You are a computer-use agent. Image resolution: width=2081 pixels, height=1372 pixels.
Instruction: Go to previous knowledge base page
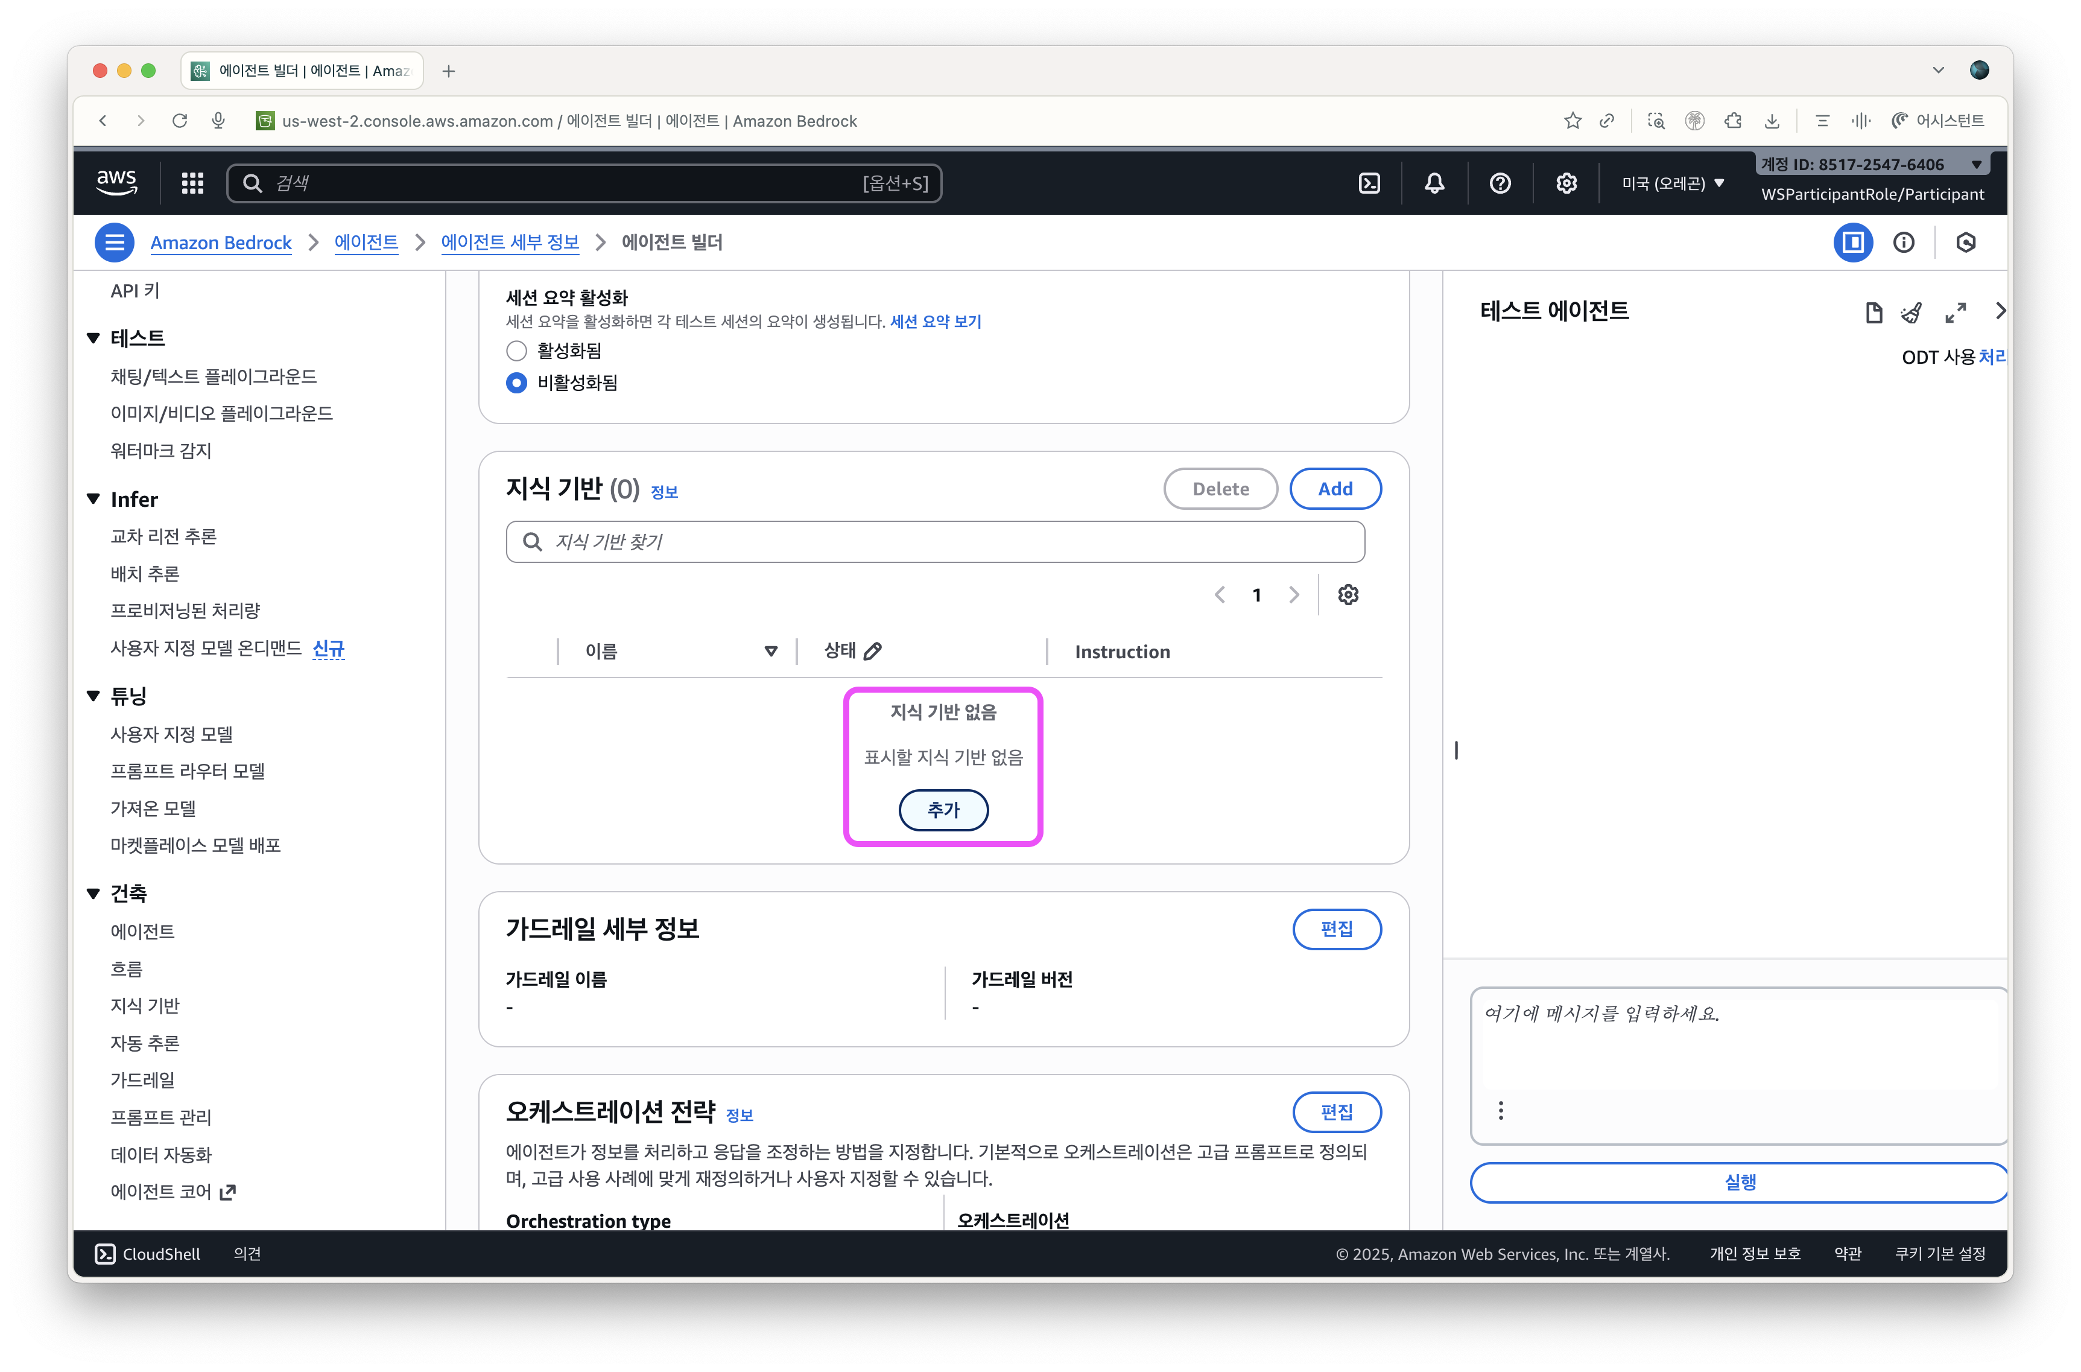click(x=1220, y=595)
